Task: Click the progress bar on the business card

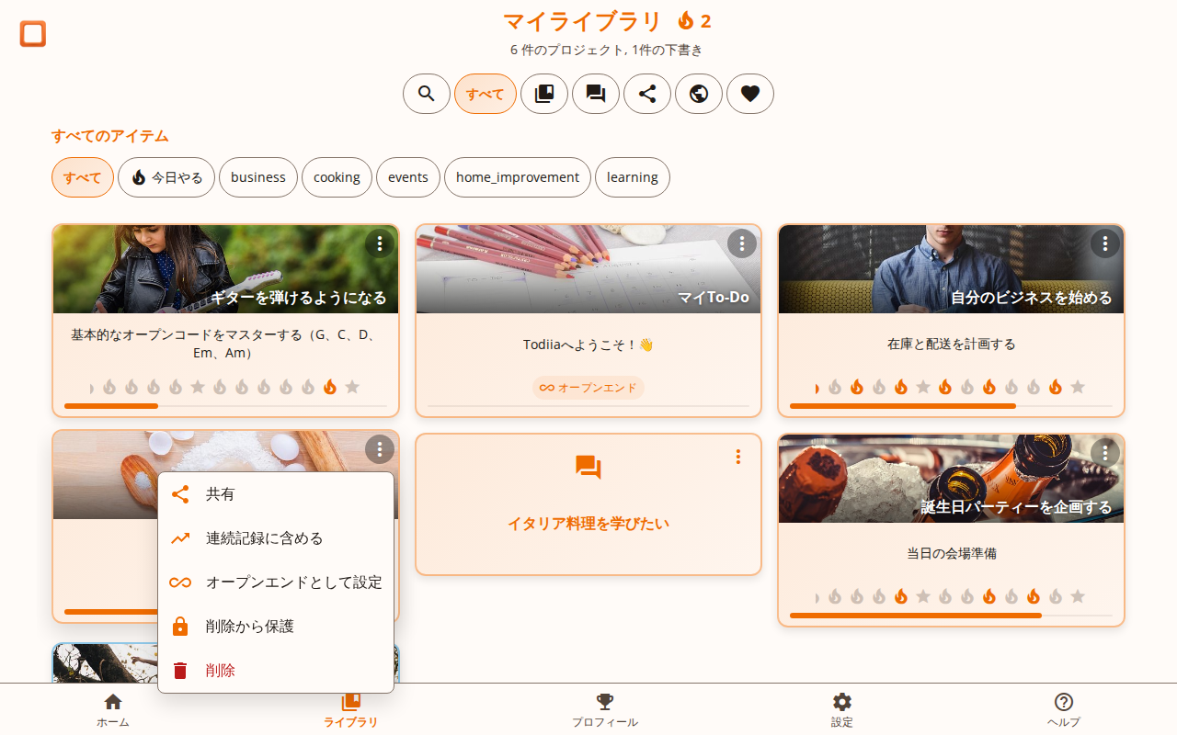Action: coord(951,406)
